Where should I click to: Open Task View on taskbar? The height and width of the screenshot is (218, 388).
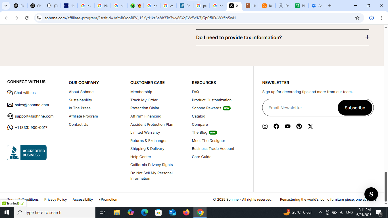[x=102, y=212]
